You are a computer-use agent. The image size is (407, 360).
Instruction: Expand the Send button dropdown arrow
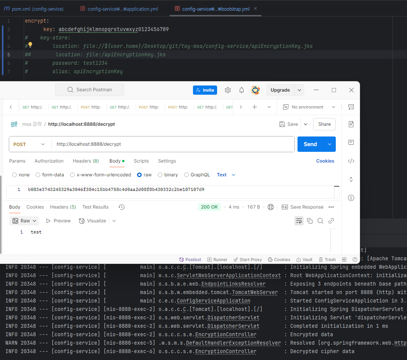[330, 144]
